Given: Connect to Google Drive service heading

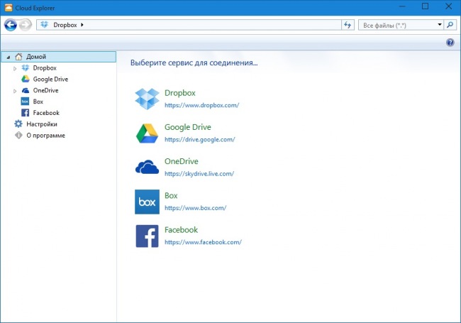Looking at the screenshot, I should tap(187, 127).
